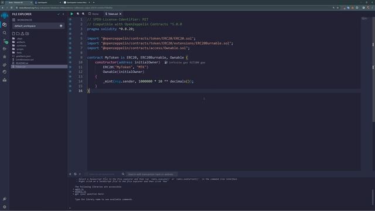Open the Deploy & run transactions icon
Image resolution: width=375 pixels, height=211 pixels.
(x=5, y=49)
